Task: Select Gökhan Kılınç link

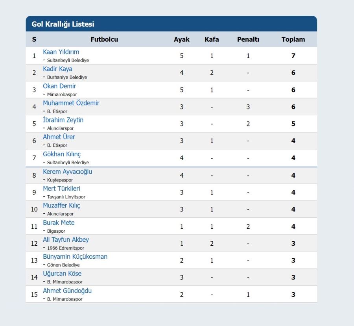Action: click(x=62, y=154)
